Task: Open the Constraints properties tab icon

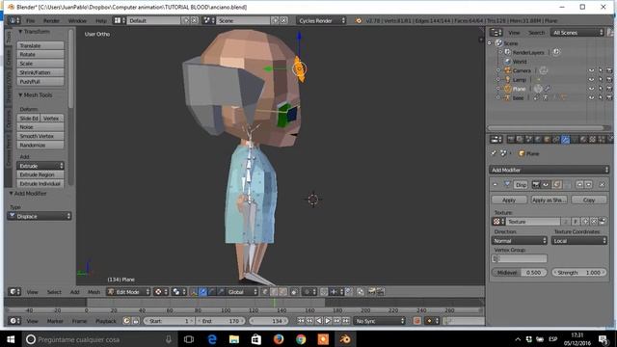Action: [x=556, y=139]
